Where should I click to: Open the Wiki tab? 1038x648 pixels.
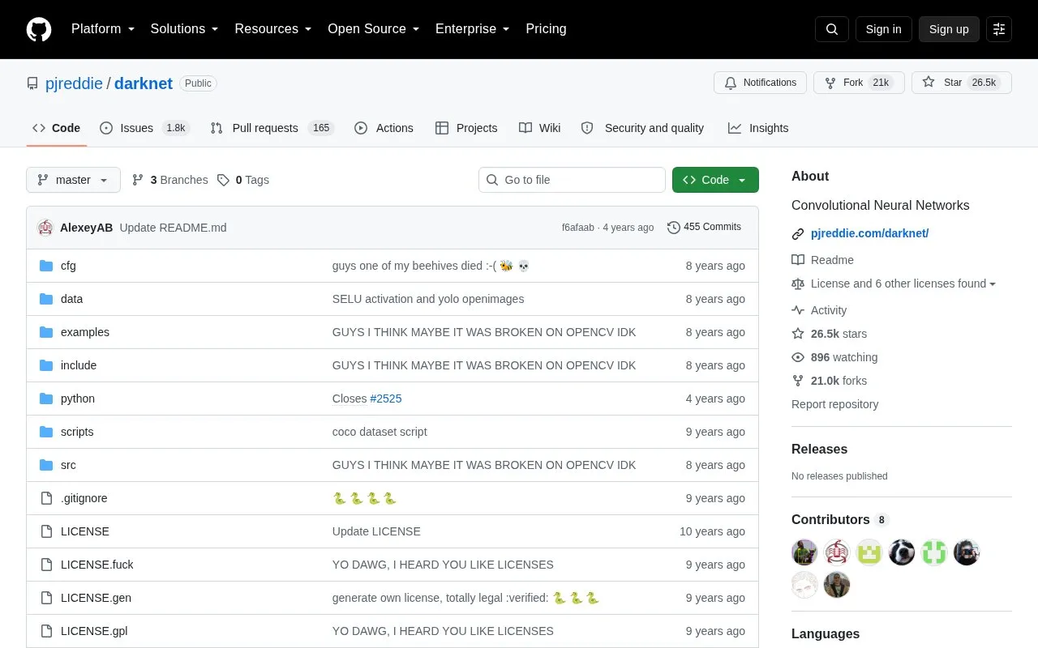point(540,128)
